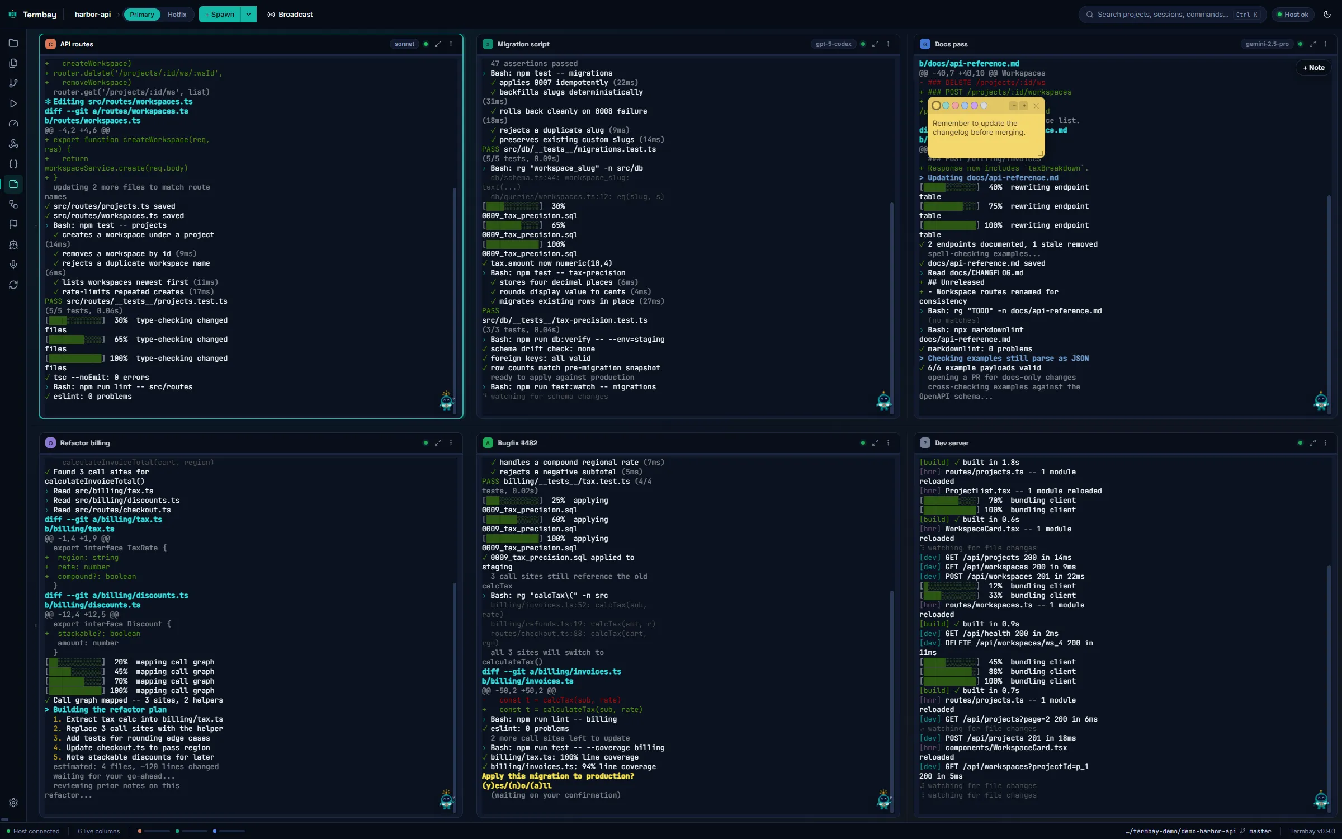Click the robot mascot in Migration script panel
The image size is (1342, 839).
click(x=884, y=400)
